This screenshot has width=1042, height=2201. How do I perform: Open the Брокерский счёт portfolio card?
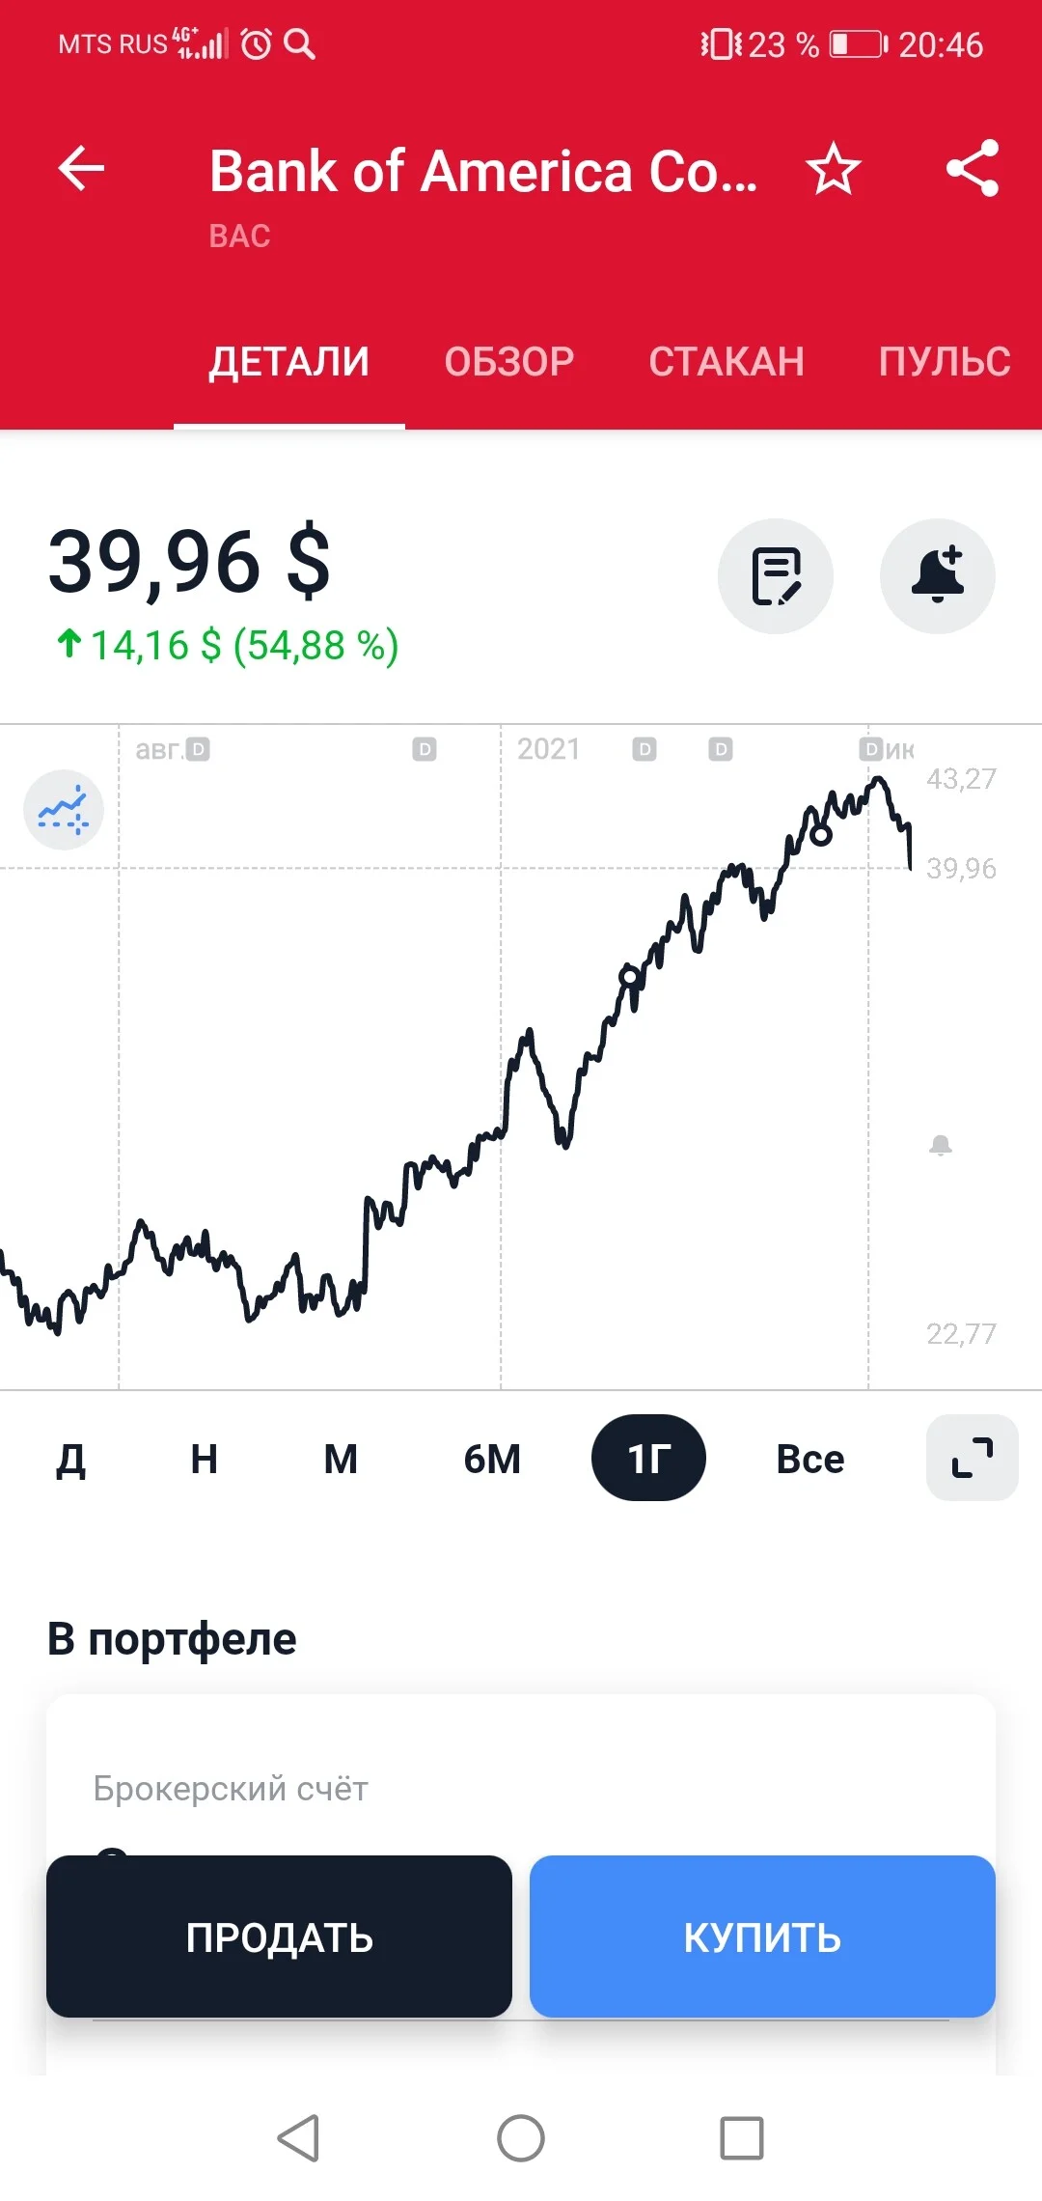click(521, 1788)
